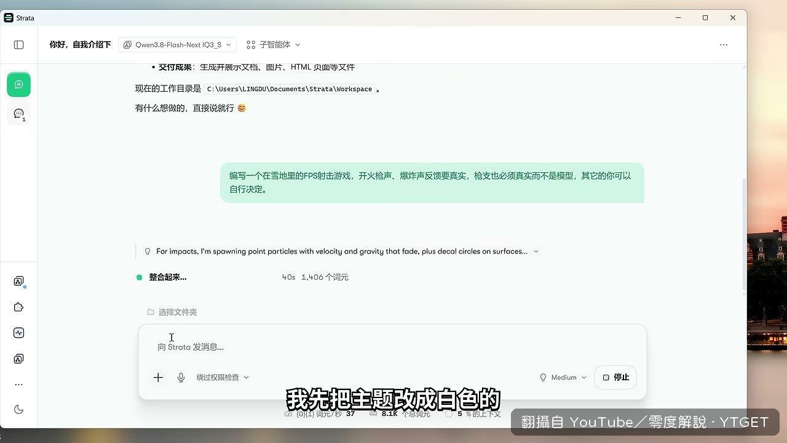Switch theme using the moon icon
This screenshot has height=443, width=787.
18,410
